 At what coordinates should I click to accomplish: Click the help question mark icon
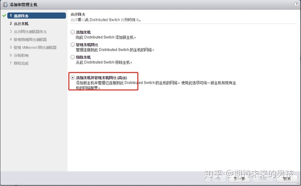(296, 4)
